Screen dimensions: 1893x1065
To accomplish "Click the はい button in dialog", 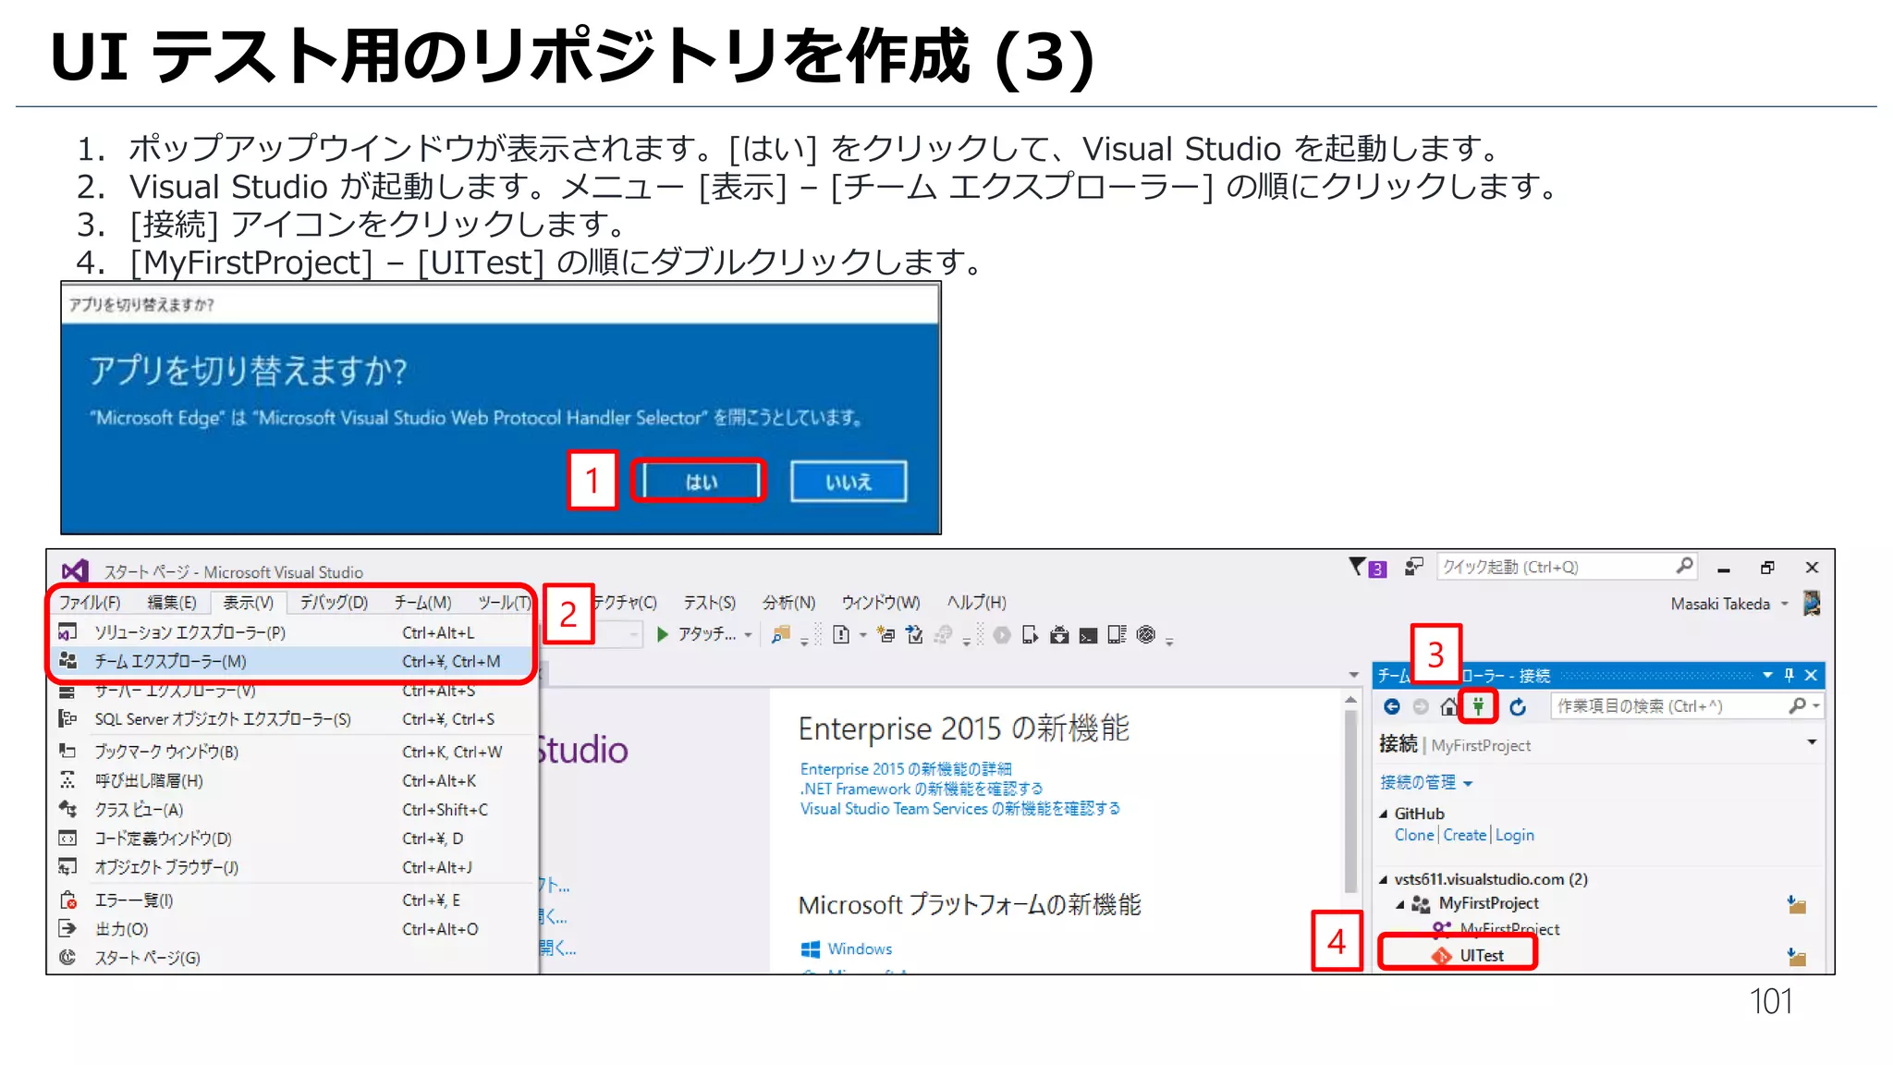I will click(x=701, y=481).
